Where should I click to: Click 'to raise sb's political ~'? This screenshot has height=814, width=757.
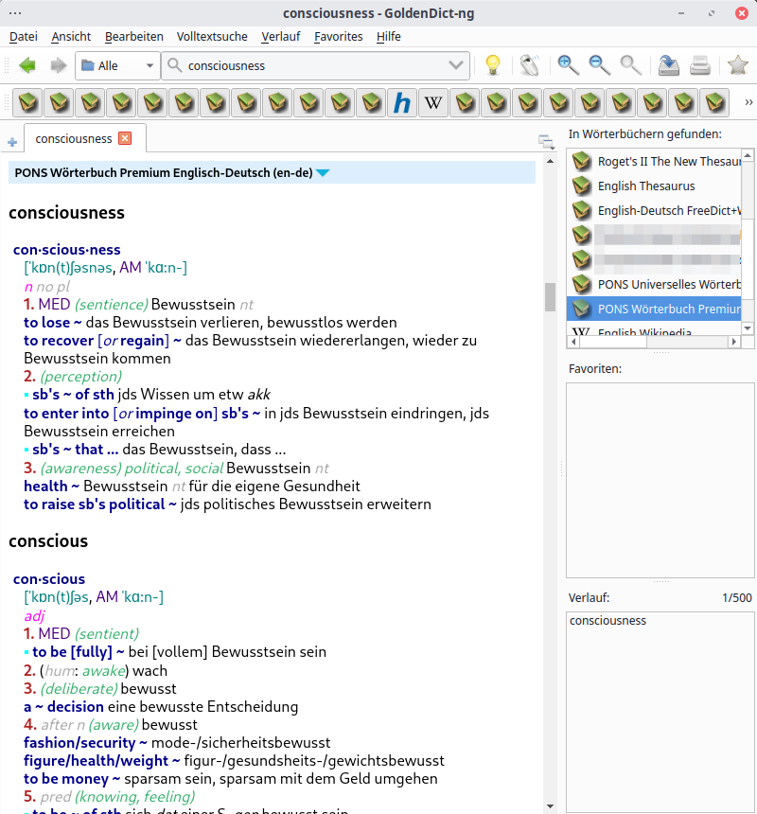pyautogui.click(x=100, y=504)
